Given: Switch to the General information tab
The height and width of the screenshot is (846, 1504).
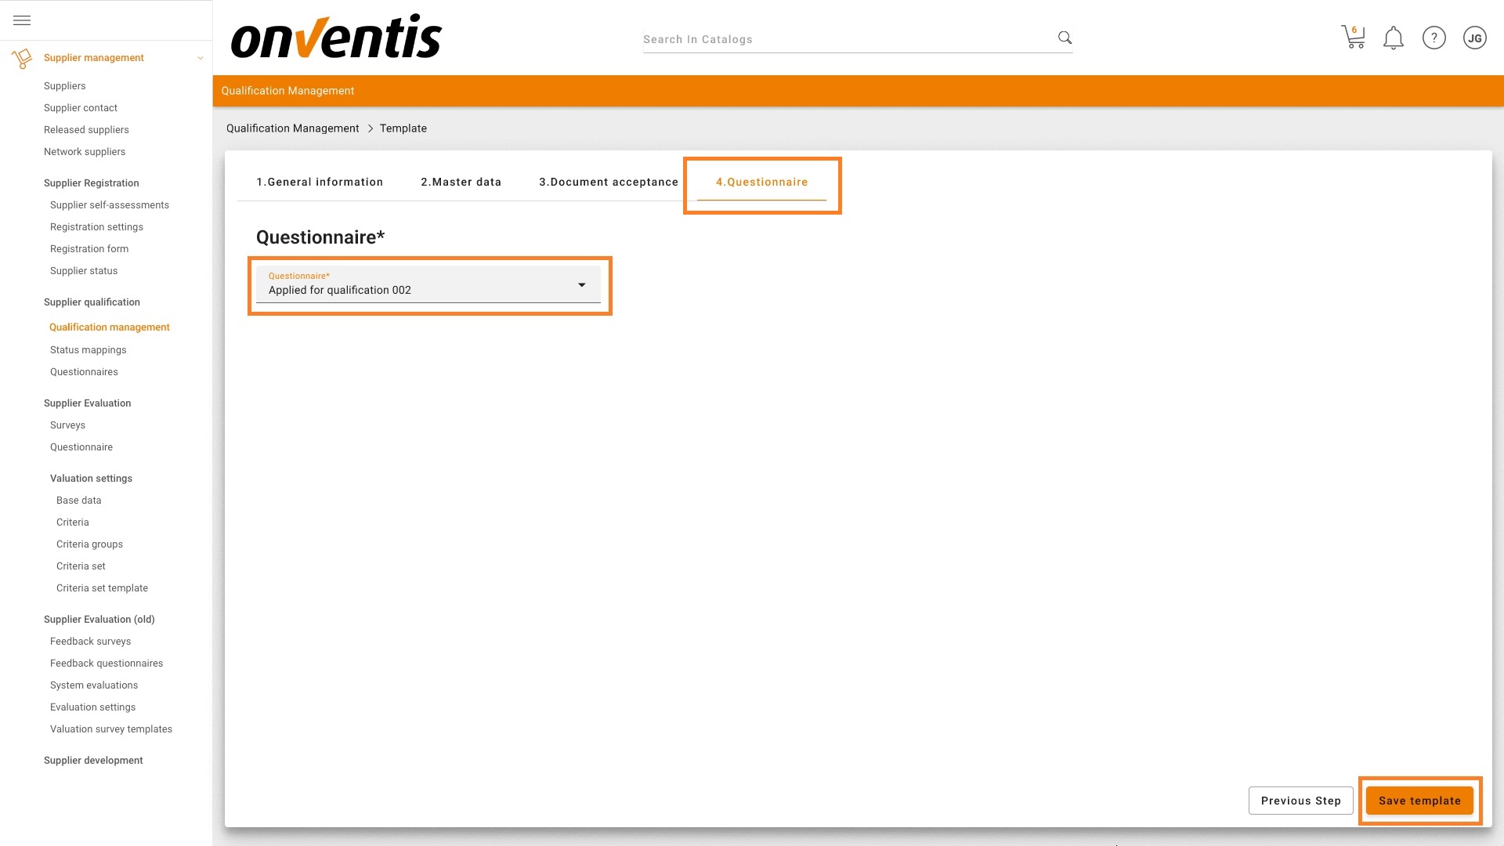Looking at the screenshot, I should point(320,182).
